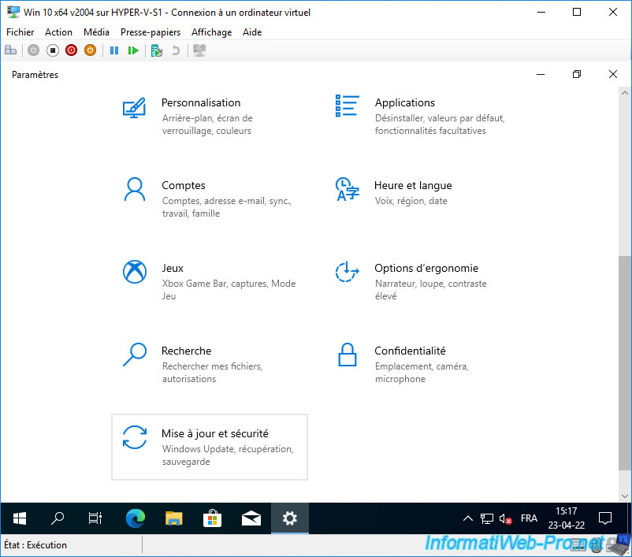Pause the virtual machine
The width and height of the screenshot is (632, 557).
click(x=114, y=50)
